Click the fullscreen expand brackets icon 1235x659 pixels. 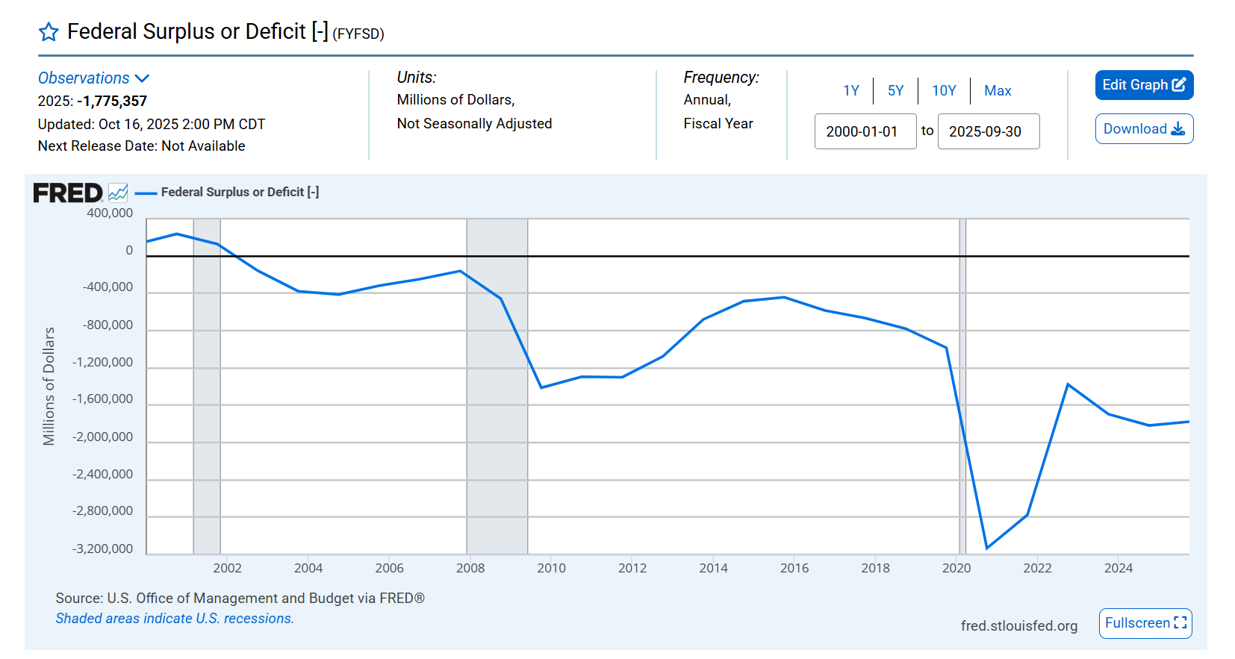(1180, 623)
